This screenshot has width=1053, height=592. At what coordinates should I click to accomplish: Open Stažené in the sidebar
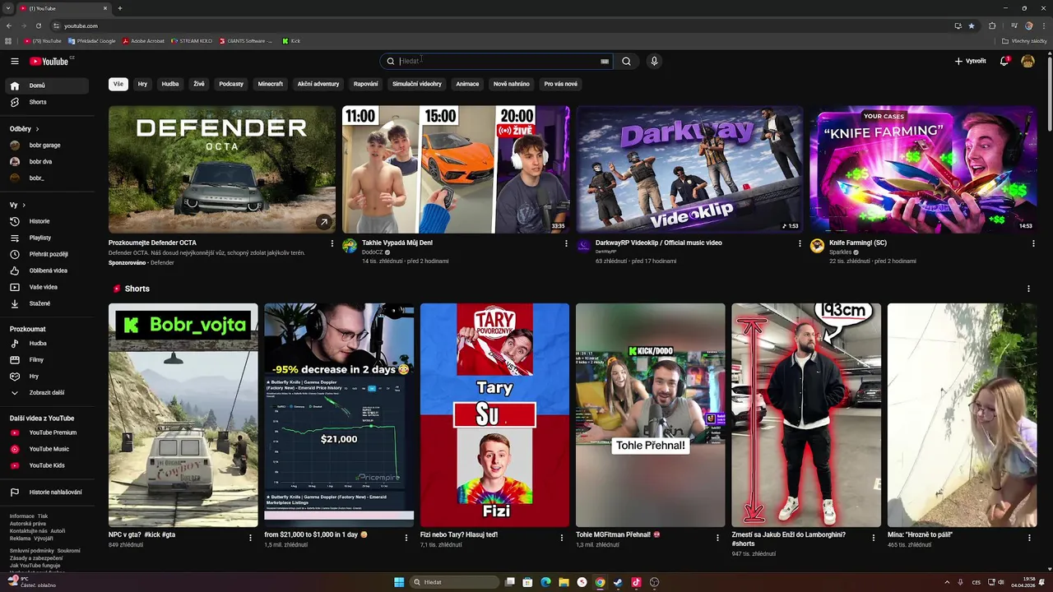[47, 303]
